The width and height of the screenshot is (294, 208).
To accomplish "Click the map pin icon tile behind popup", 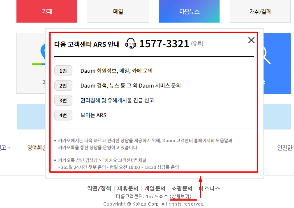I will [x=31, y=63].
